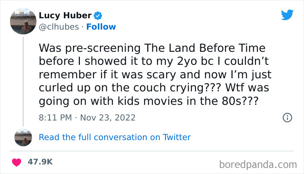
Task: Click the 8:11 PM timestamp
Action: 55,117
